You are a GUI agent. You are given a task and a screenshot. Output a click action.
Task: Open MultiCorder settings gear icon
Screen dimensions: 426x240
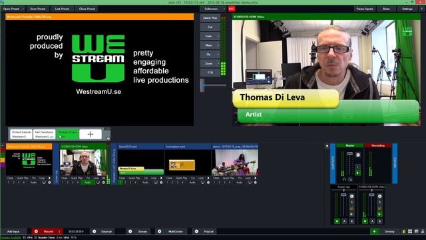point(160,231)
